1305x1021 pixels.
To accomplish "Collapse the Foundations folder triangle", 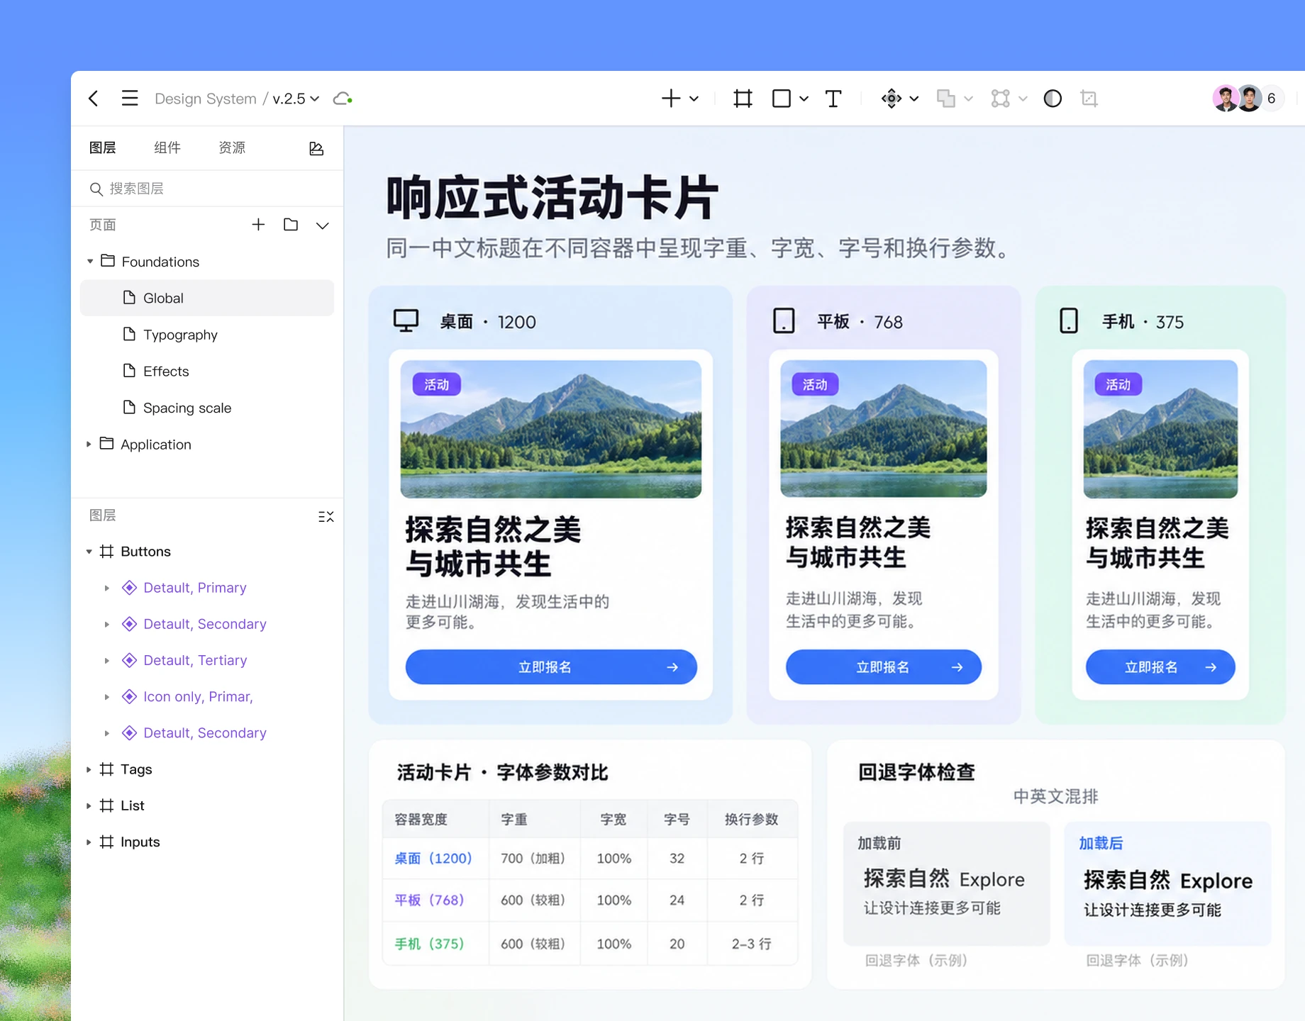I will point(90,262).
